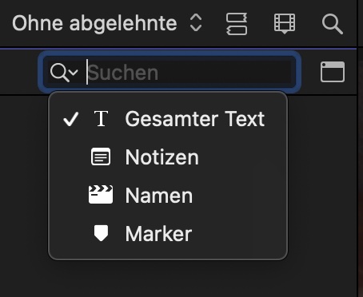
Task: Click the notes page icon beside Notizen
Action: [101, 156]
